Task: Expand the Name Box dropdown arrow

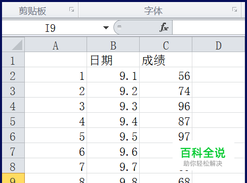Action: tap(106, 28)
